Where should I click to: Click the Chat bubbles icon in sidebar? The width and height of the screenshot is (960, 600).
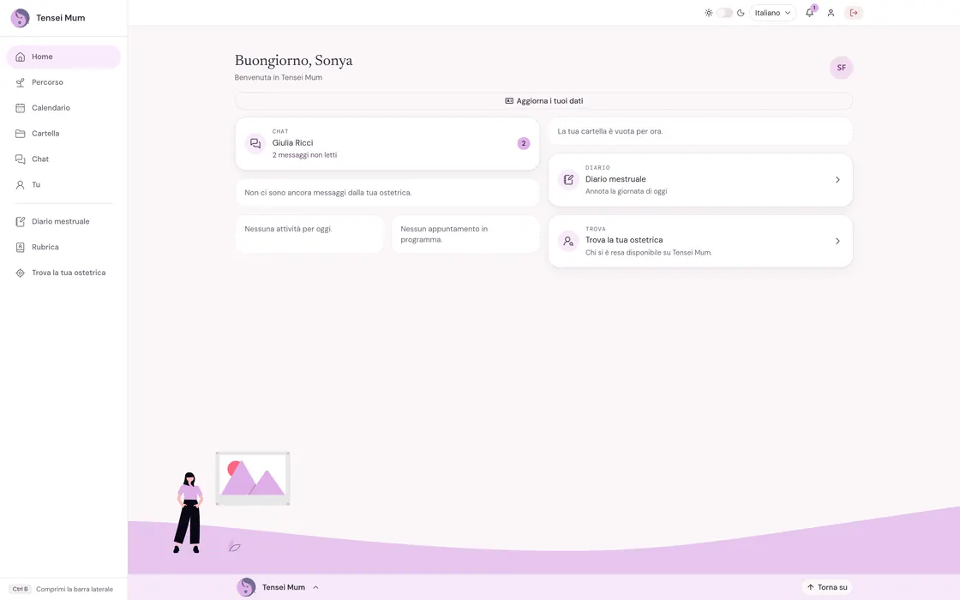21,159
